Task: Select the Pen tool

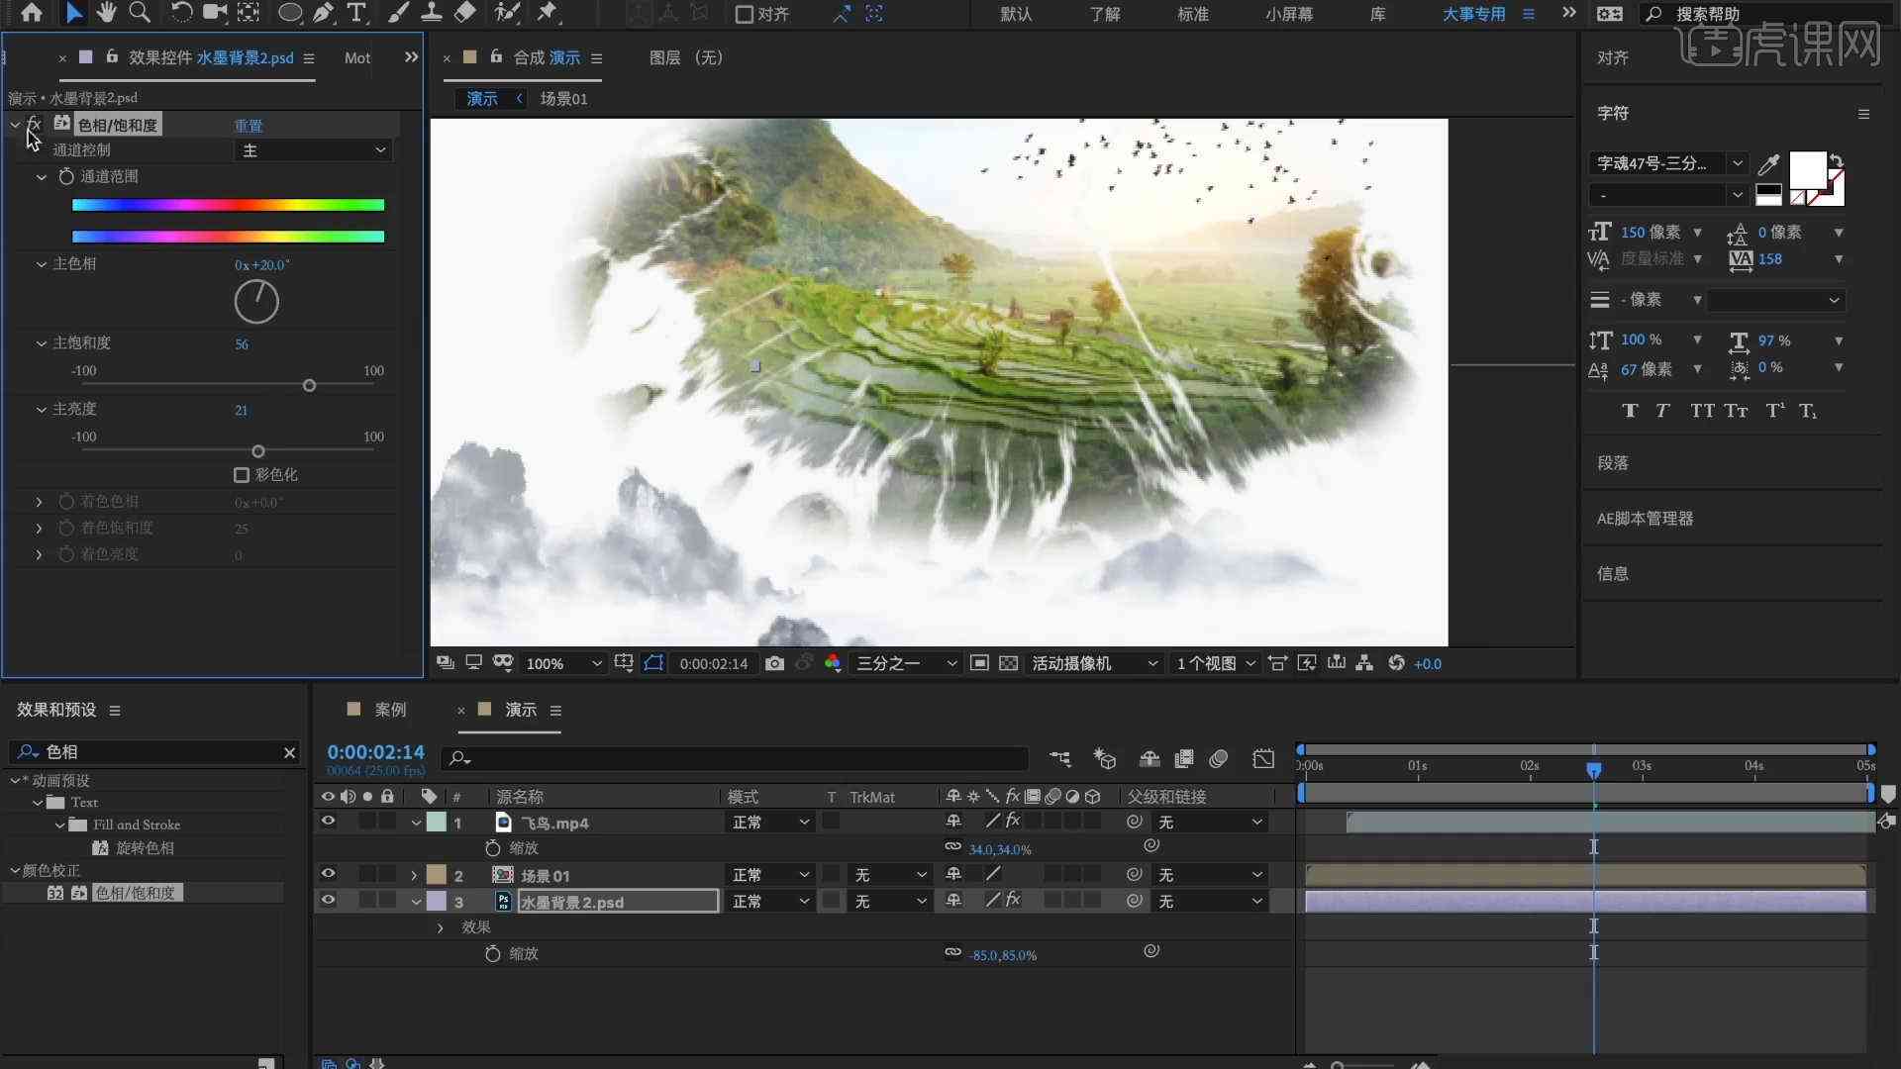Action: pos(323,13)
